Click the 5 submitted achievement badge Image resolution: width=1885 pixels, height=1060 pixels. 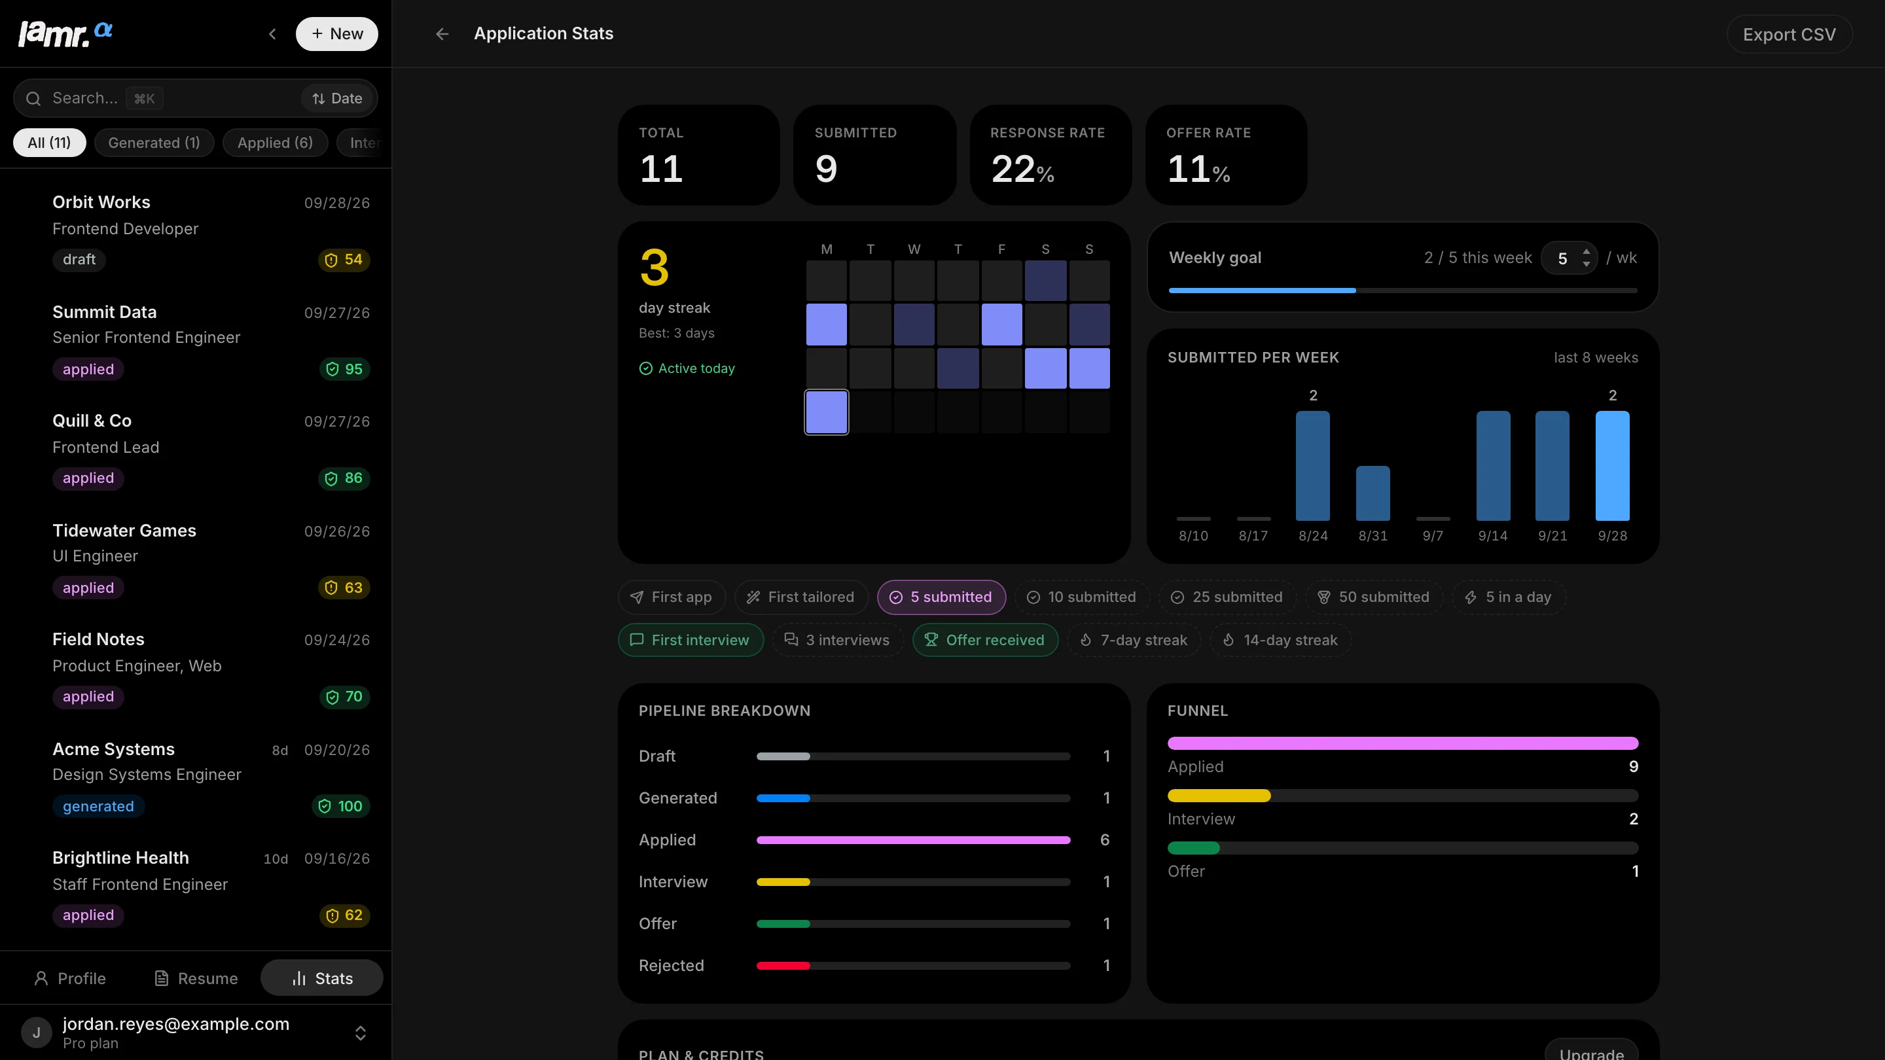(941, 597)
